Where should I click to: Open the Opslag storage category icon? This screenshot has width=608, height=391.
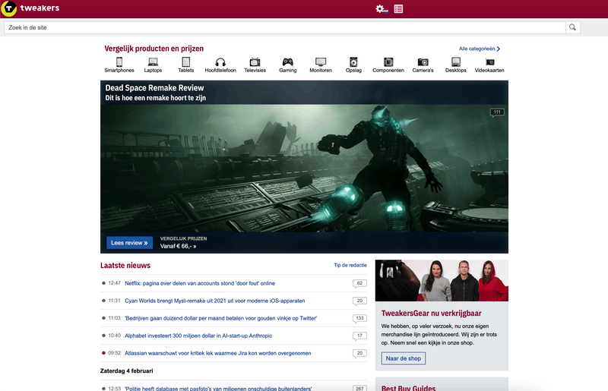pyautogui.click(x=353, y=62)
